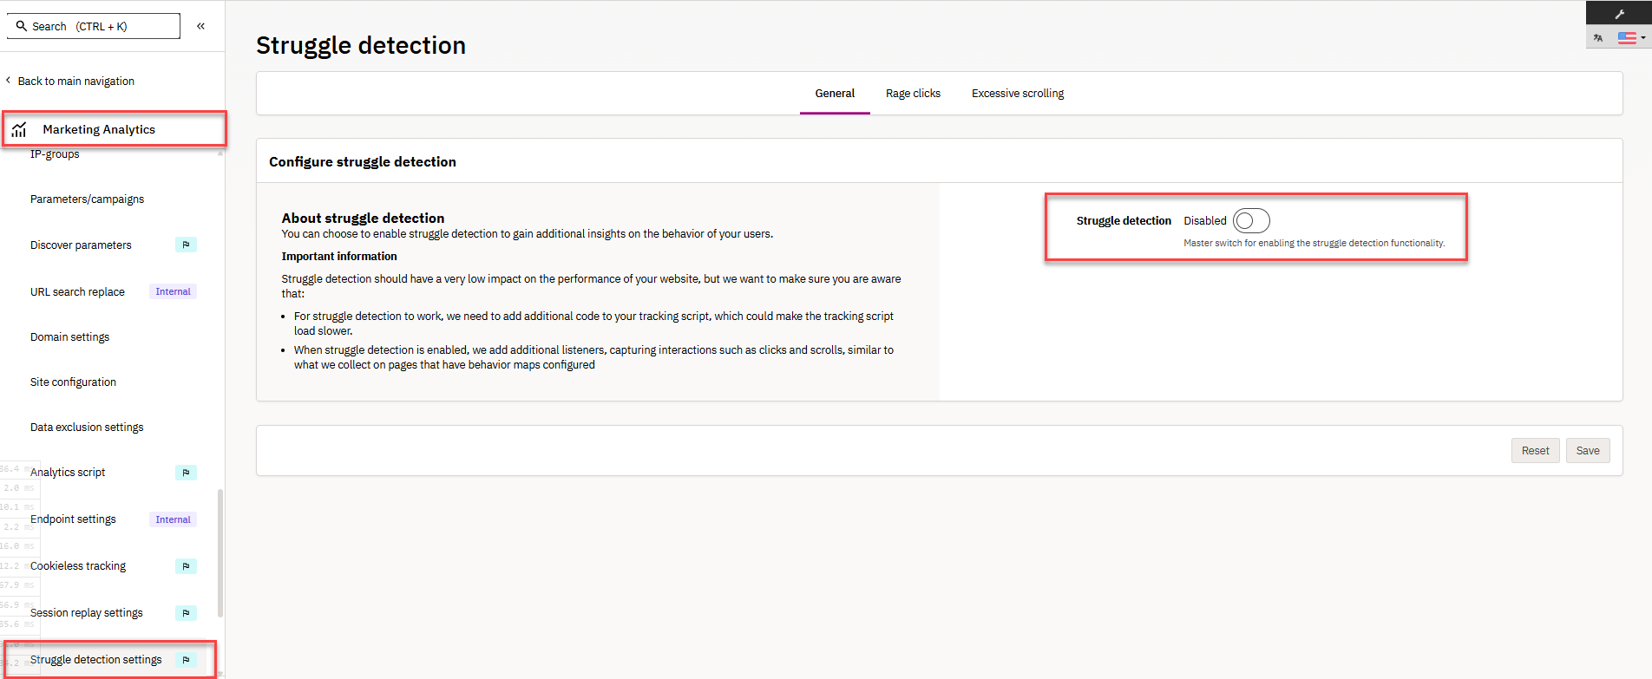1652x679 pixels.
Task: Open Data exclusion settings
Action: pos(87,428)
